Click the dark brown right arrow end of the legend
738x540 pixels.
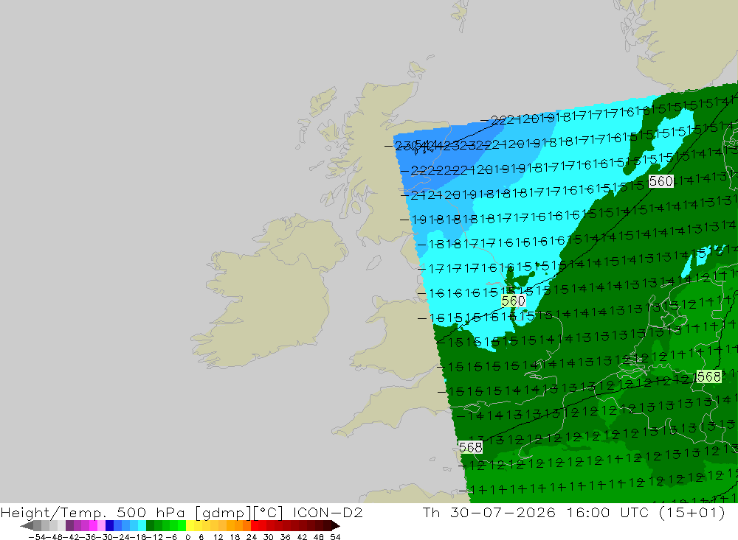point(336,526)
